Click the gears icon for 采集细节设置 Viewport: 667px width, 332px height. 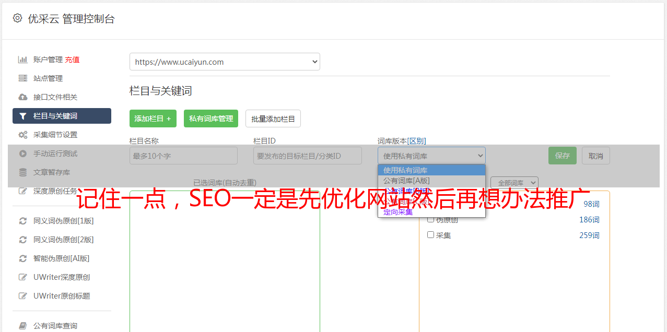click(22, 135)
